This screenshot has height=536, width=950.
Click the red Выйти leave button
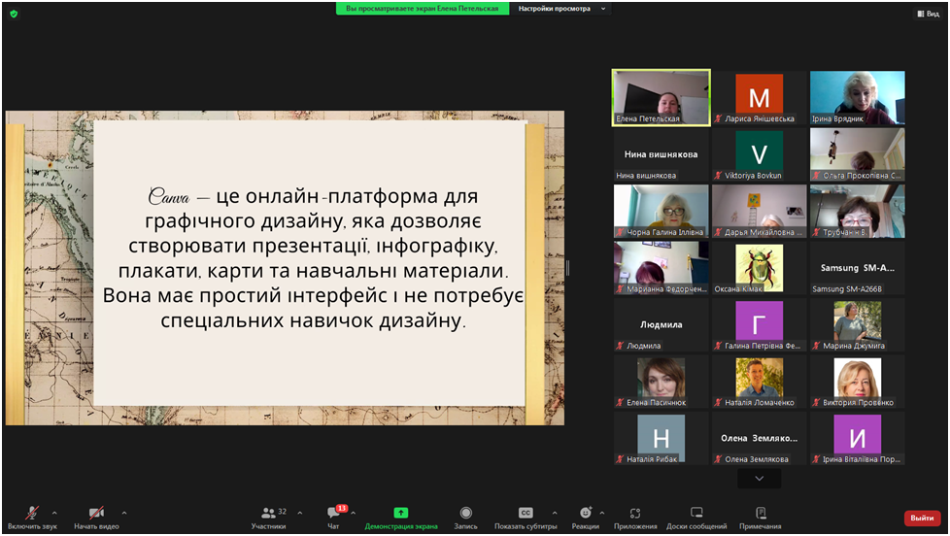pyautogui.click(x=922, y=519)
